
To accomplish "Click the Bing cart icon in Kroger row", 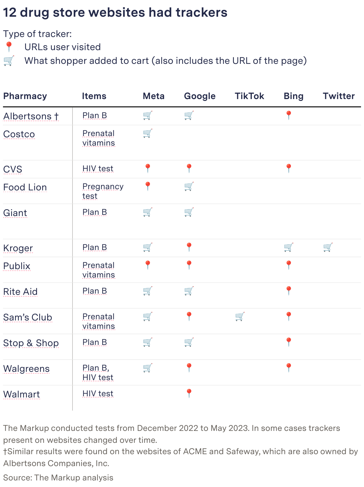I will pos(289,247).
